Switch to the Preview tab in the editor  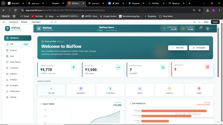[24, 22]
